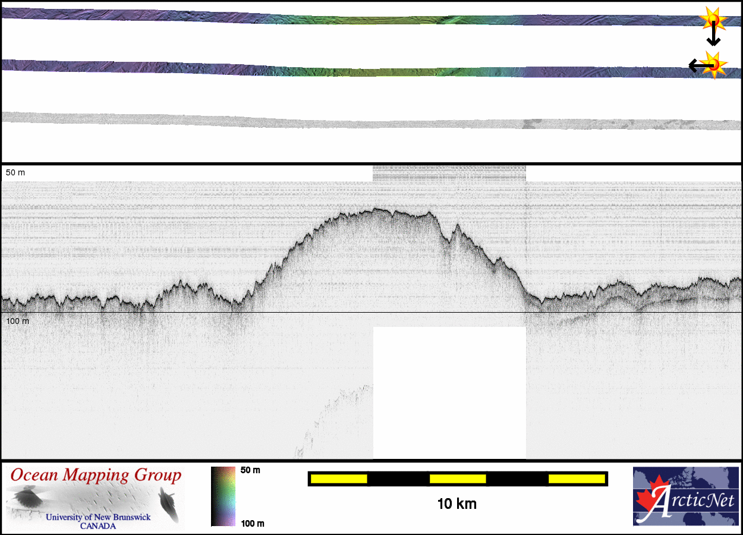Click the 100 m label beside color legend

(x=252, y=523)
